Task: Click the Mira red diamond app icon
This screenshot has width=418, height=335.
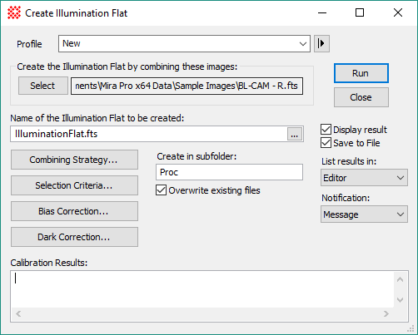Action: pyautogui.click(x=14, y=12)
